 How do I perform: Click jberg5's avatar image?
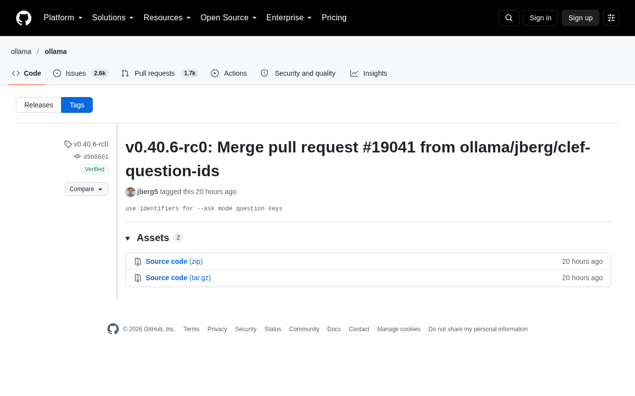tap(130, 192)
